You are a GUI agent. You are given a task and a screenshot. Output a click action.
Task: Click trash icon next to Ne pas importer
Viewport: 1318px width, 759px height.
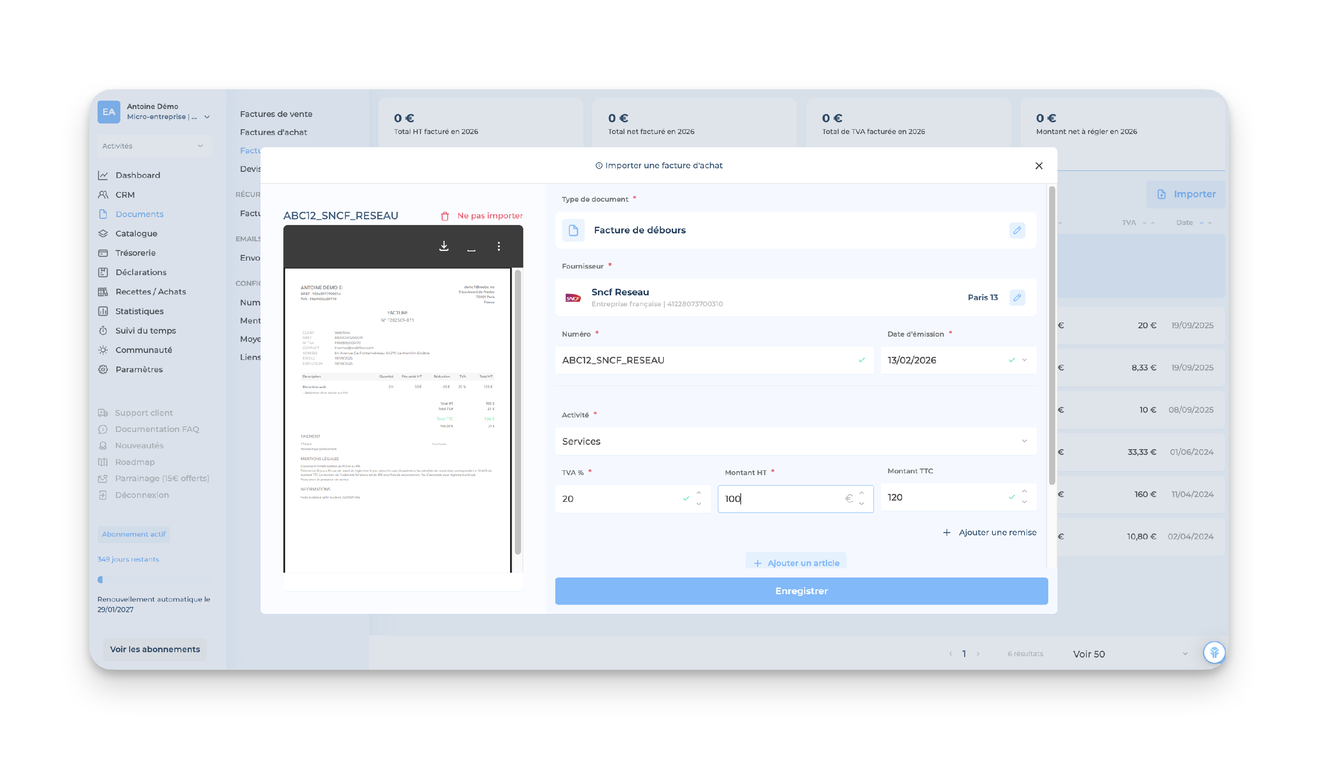pos(444,216)
